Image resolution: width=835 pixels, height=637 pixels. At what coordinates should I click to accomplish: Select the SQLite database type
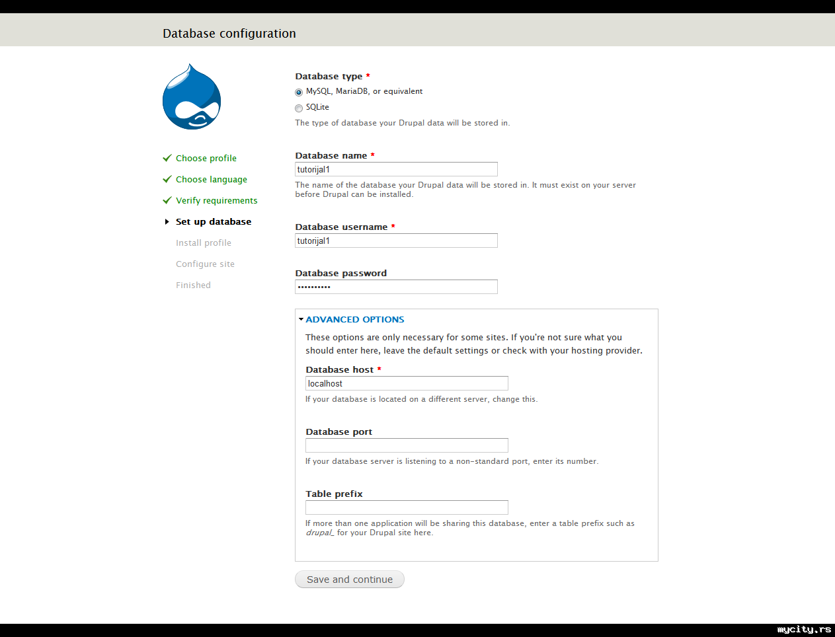pos(299,108)
